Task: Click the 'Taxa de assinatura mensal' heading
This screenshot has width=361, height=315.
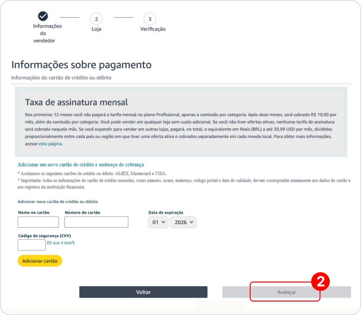Action: coord(76,102)
